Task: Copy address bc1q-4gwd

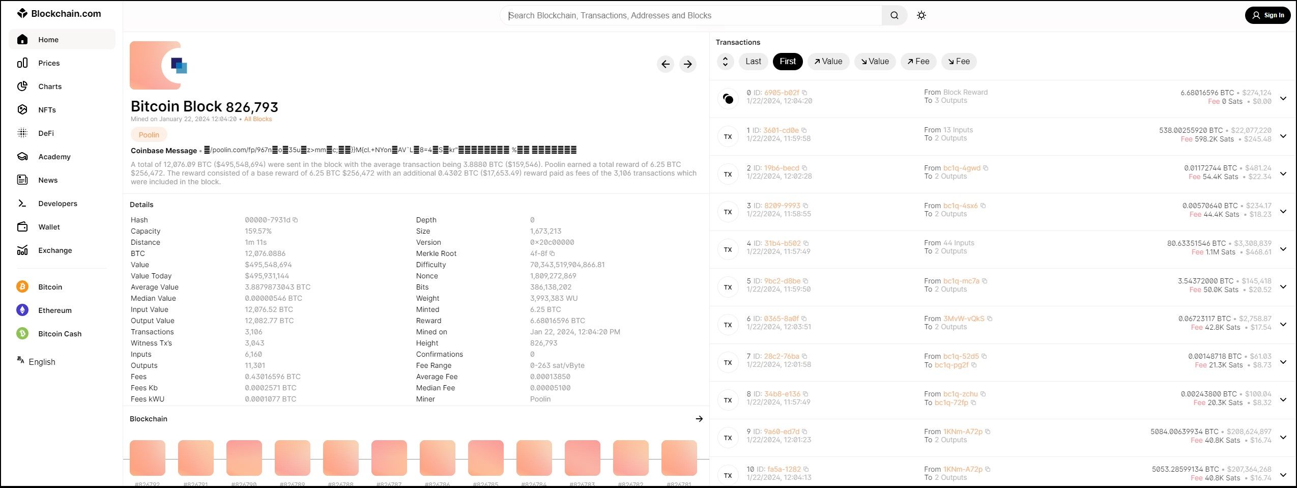Action: (986, 168)
